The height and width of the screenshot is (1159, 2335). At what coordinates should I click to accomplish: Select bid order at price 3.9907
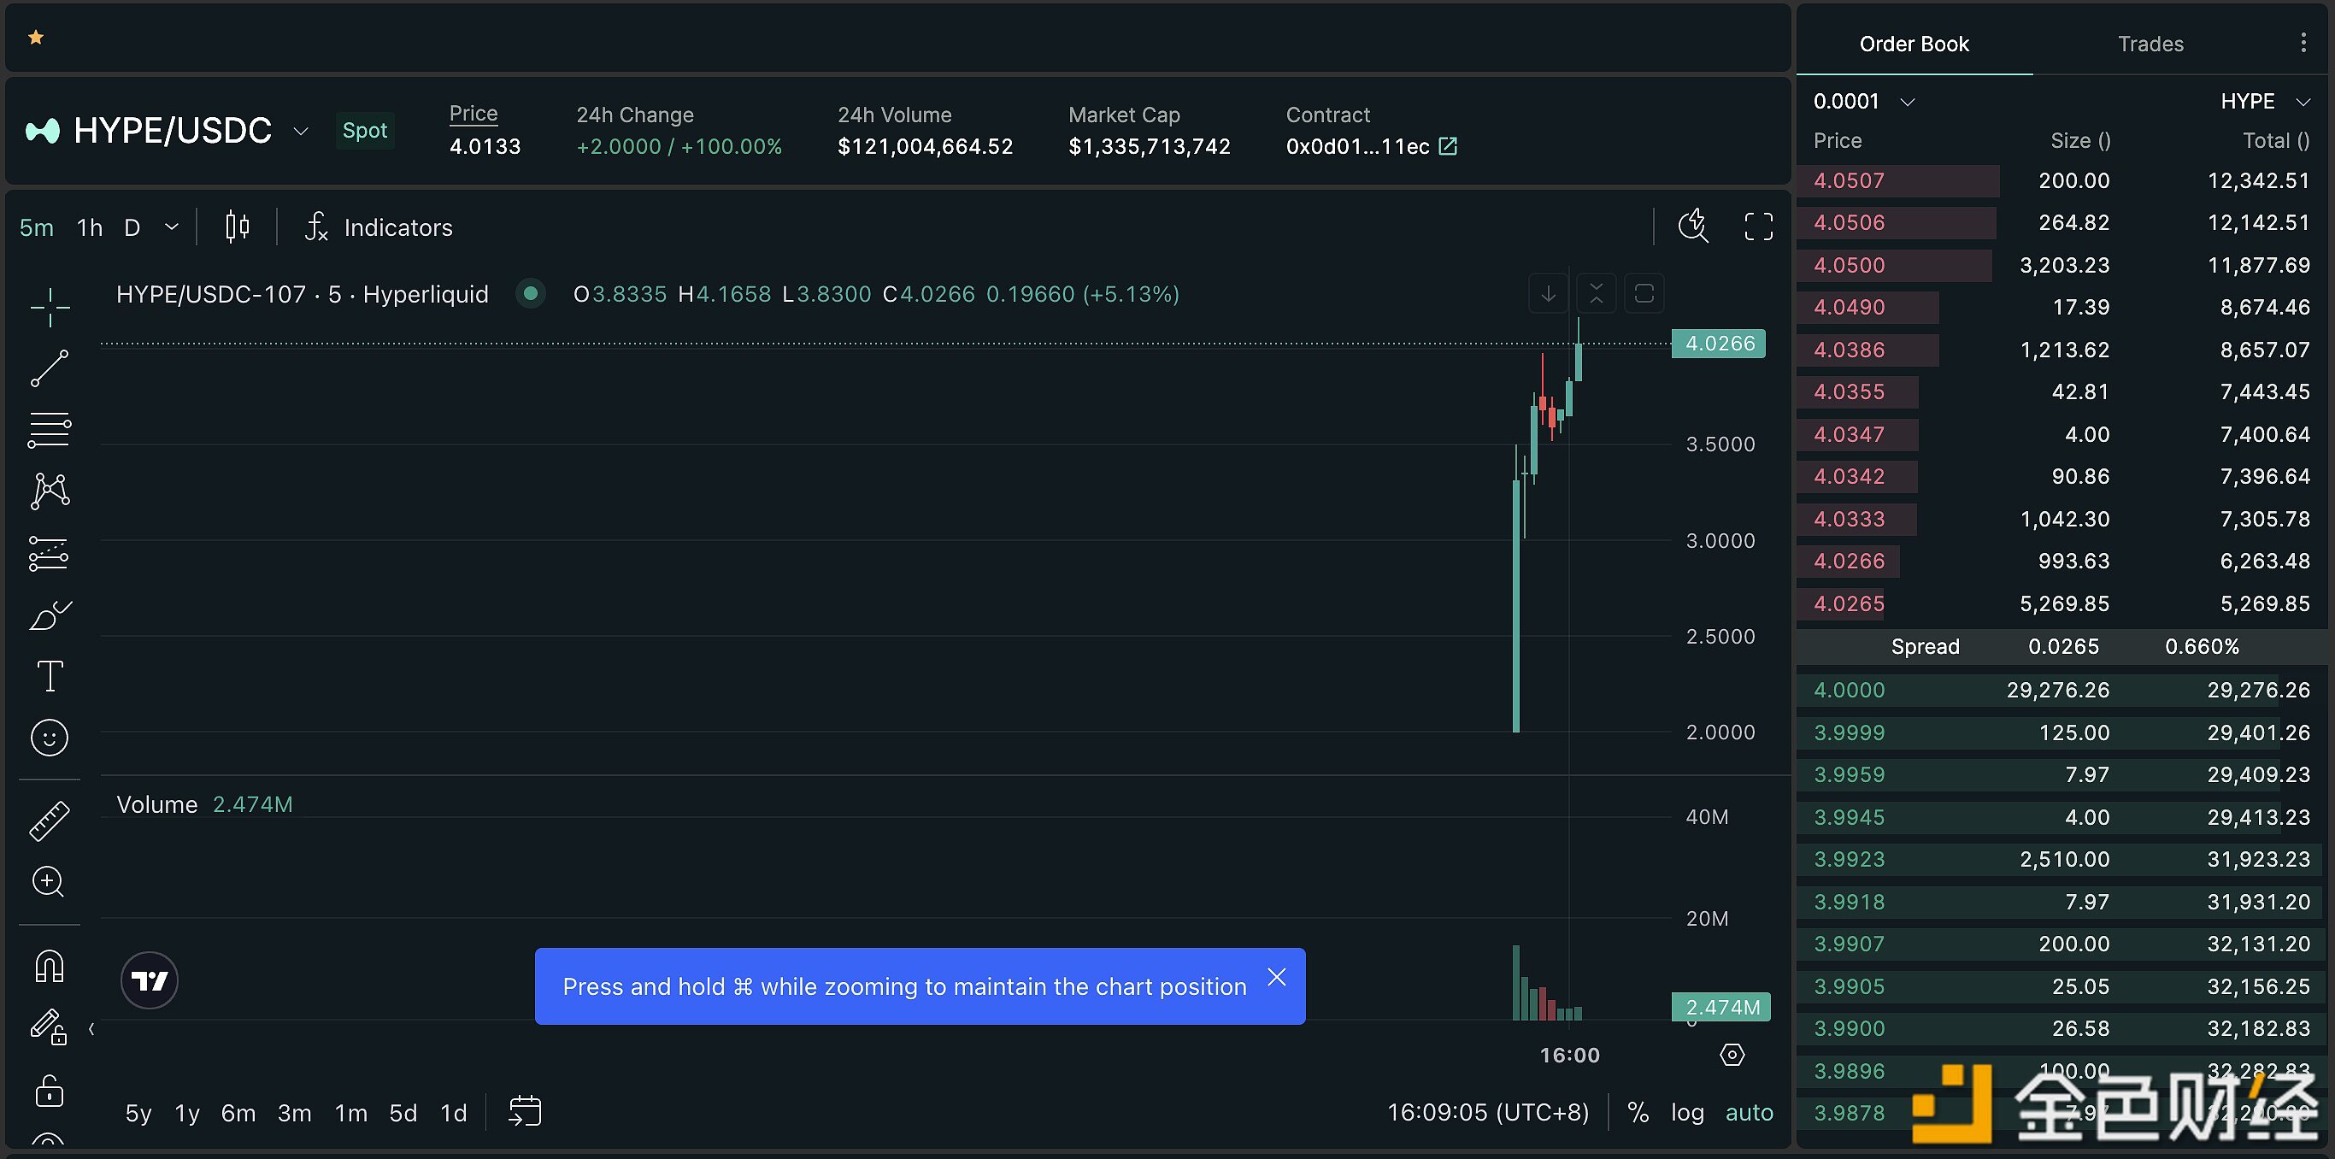click(2062, 944)
